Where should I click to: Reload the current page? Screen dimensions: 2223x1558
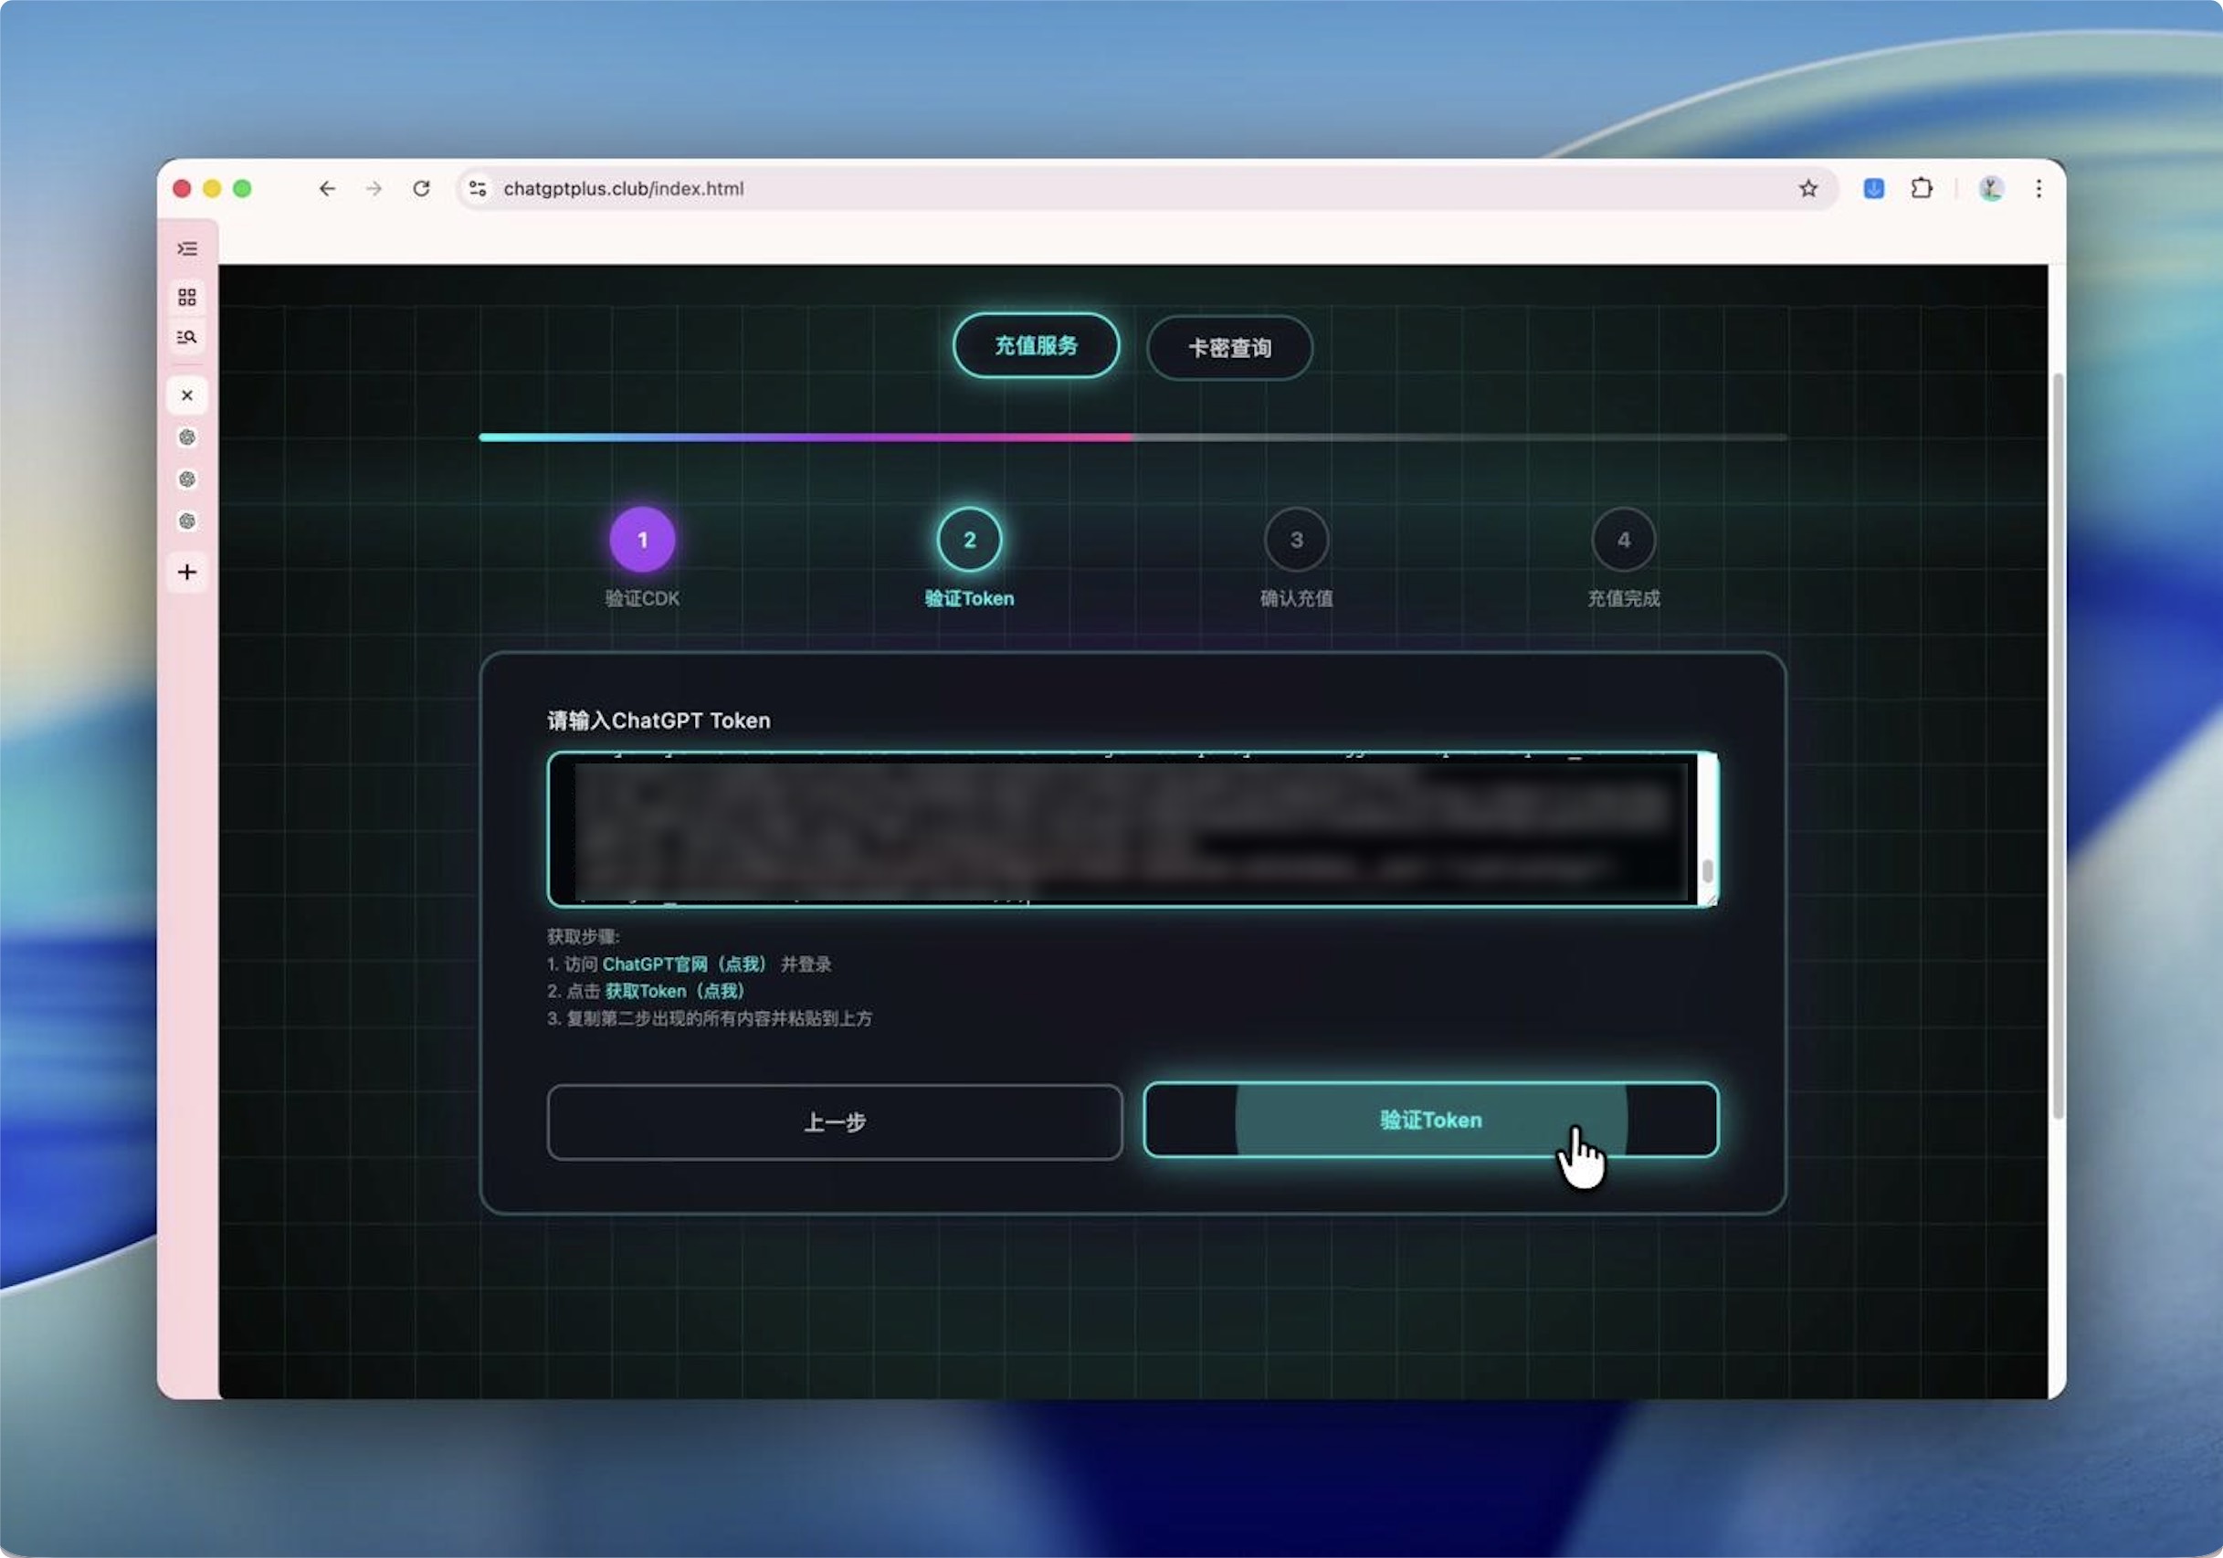(x=421, y=189)
